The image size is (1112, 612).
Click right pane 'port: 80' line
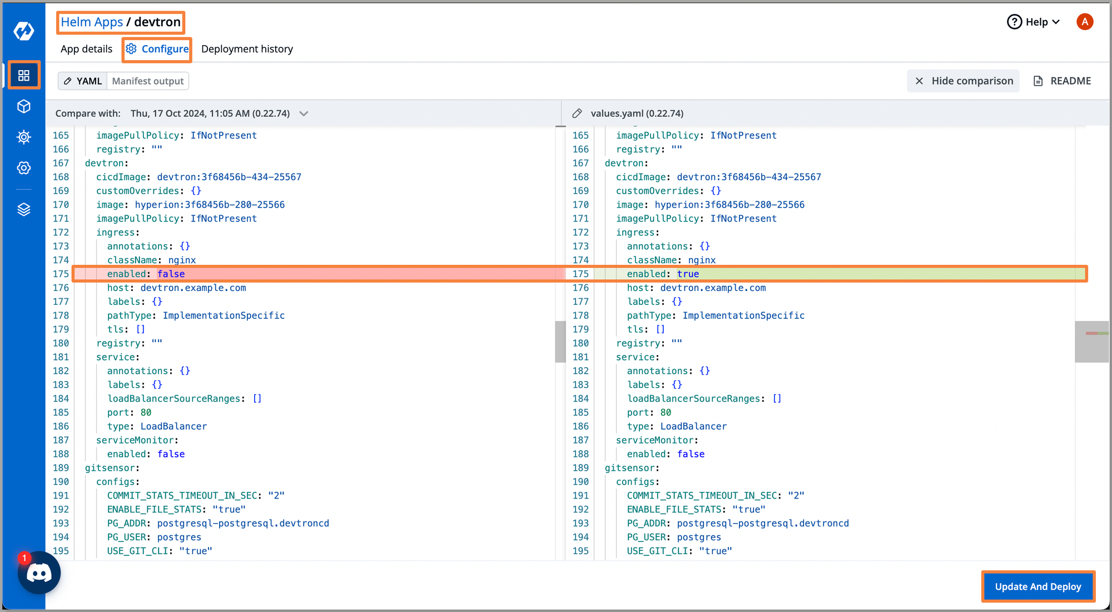click(649, 412)
